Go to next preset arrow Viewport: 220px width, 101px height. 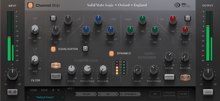pos(63,97)
